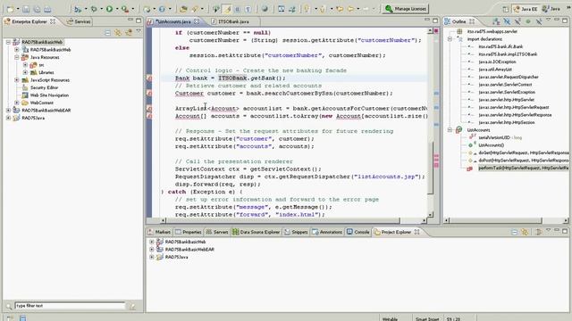Click the Open Perspective icon
Screen dimensions: 572x321
point(505,9)
